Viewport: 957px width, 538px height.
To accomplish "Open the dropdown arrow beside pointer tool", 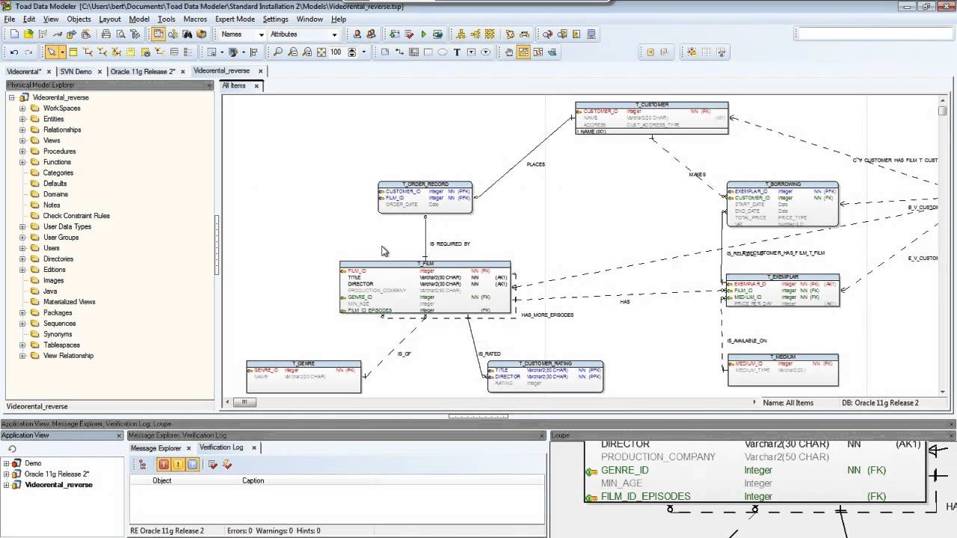I will pos(63,52).
